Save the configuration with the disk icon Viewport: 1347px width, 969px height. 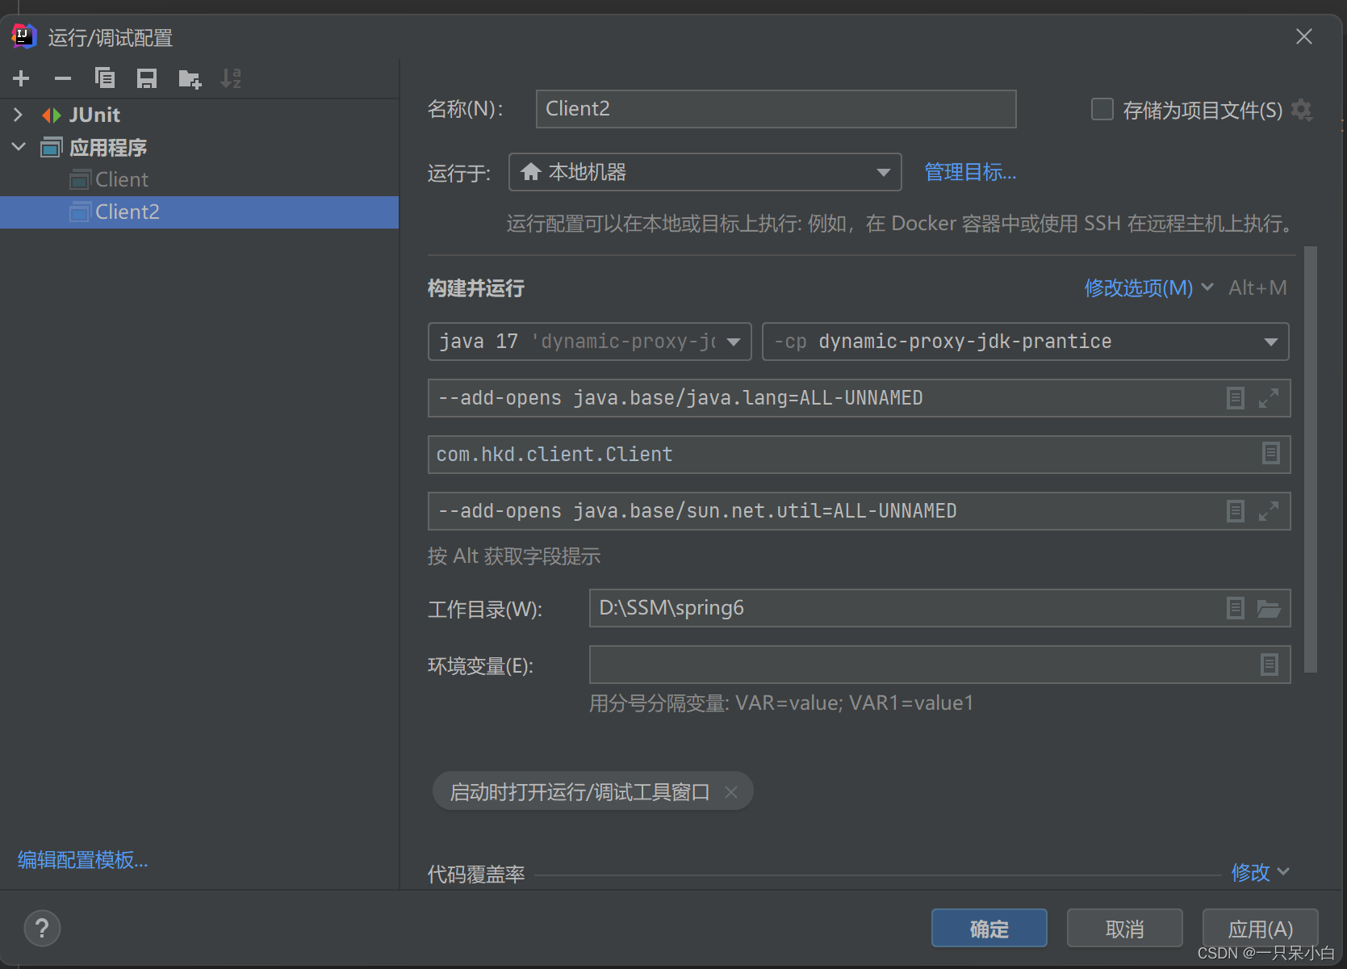point(147,78)
